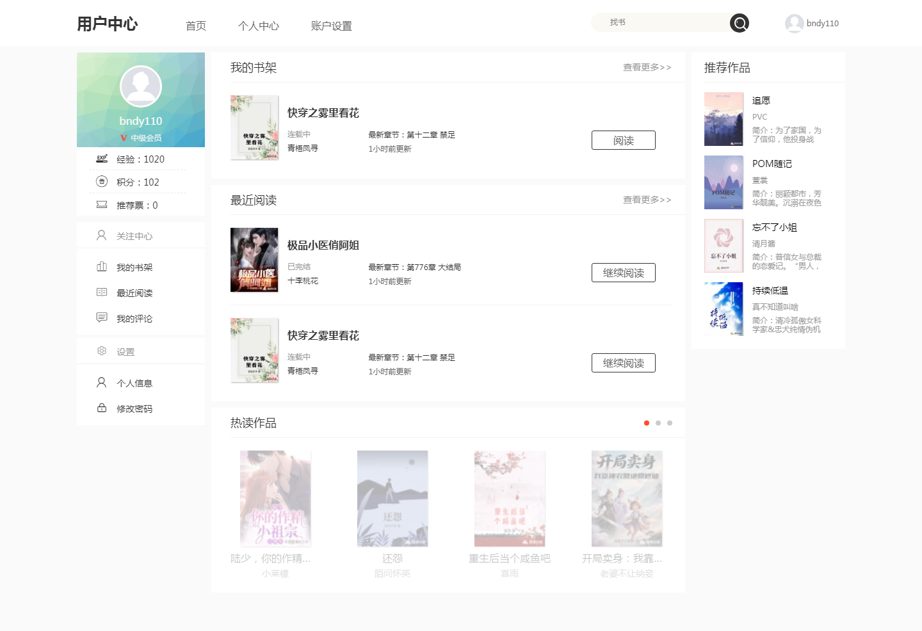922x631 pixels.
Task: Open the 个人中心 nav tab
Action: click(259, 26)
